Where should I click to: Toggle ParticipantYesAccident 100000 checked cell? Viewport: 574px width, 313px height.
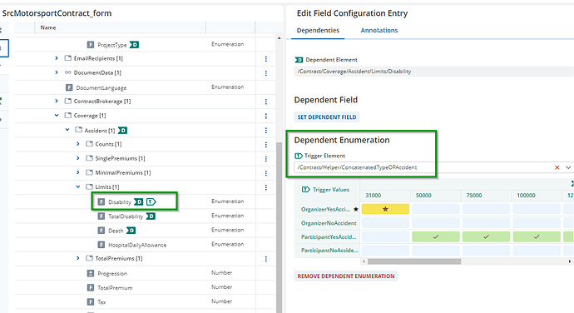(537, 236)
